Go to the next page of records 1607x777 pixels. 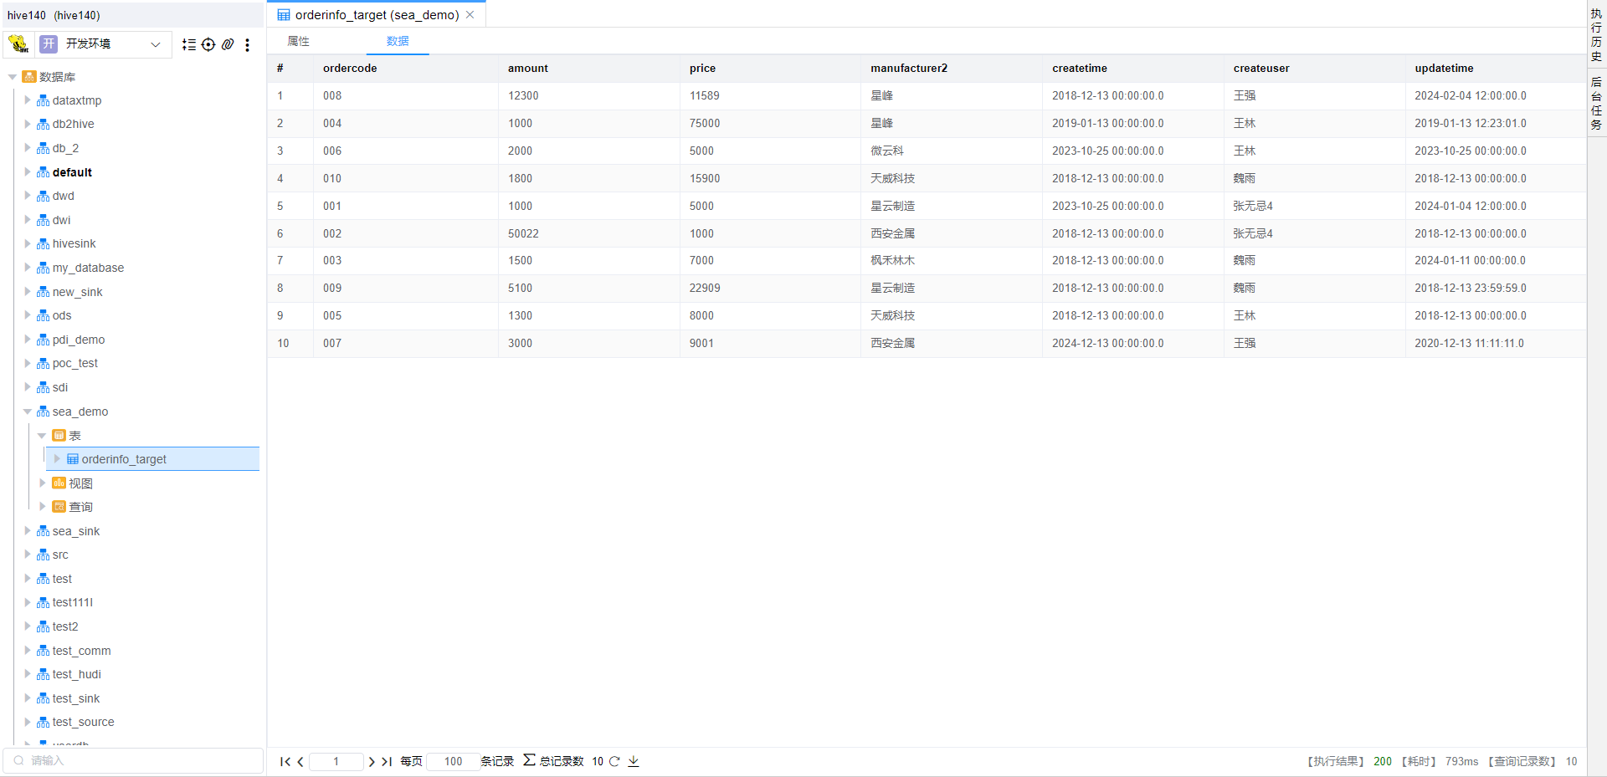[372, 761]
